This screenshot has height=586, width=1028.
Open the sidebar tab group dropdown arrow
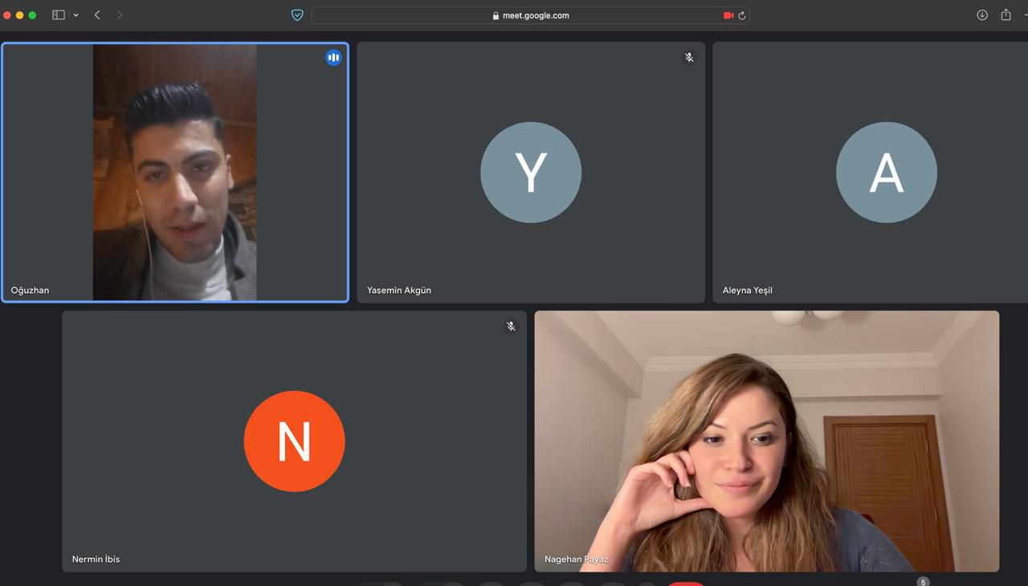tap(76, 15)
